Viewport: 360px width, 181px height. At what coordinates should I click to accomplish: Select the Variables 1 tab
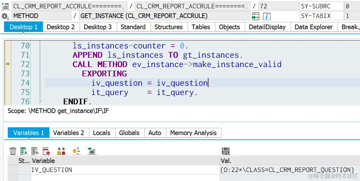coord(29,133)
